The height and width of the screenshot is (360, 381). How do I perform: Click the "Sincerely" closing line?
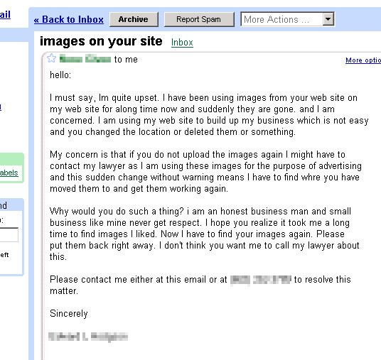tap(68, 314)
